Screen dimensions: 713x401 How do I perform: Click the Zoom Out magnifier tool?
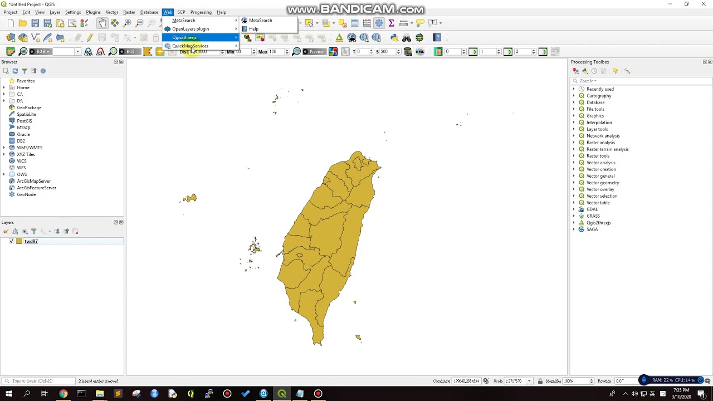(x=139, y=23)
